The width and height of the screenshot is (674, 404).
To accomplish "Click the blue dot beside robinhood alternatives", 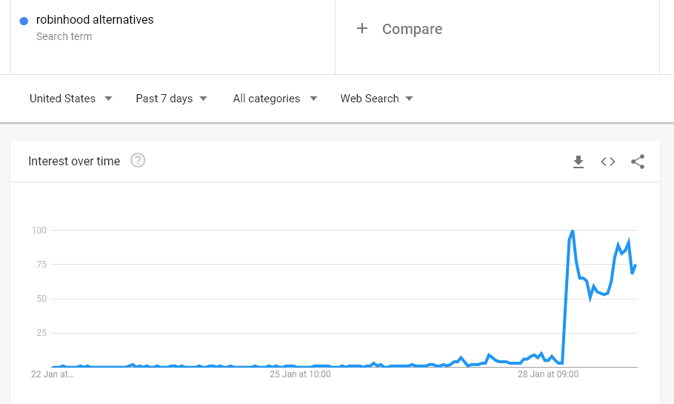I will (24, 21).
